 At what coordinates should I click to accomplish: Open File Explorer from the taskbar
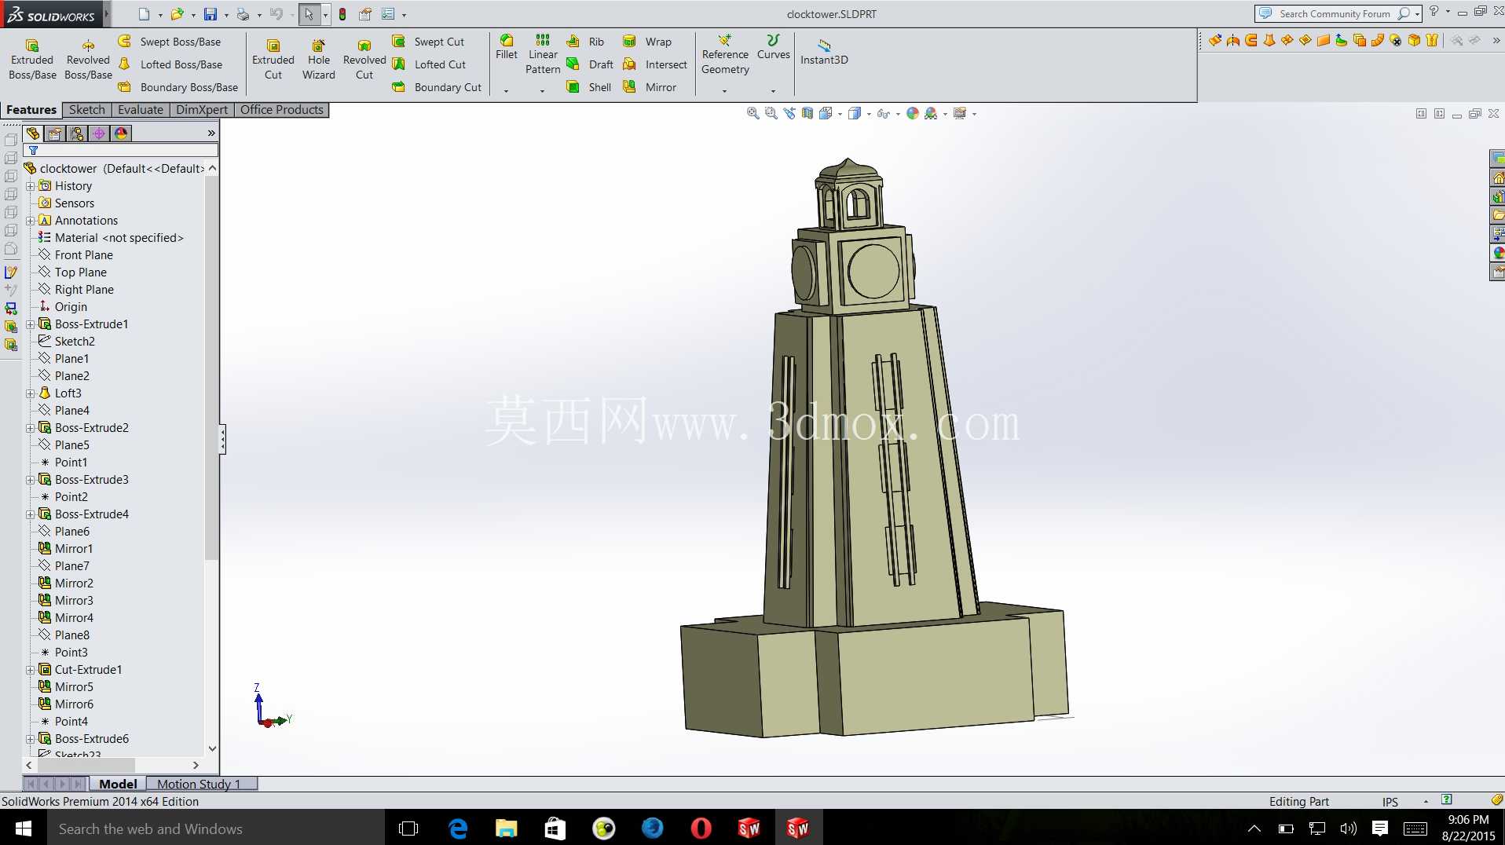(507, 829)
